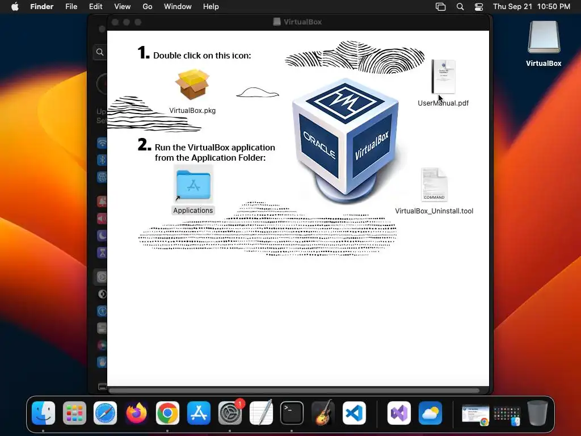The height and width of the screenshot is (436, 581).
Task: Launch Google Chrome from the Dock
Action: 167,413
